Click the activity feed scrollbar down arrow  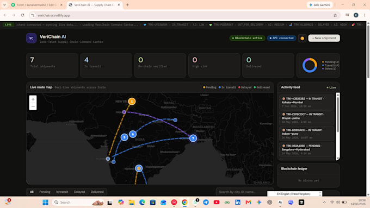(x=338, y=158)
